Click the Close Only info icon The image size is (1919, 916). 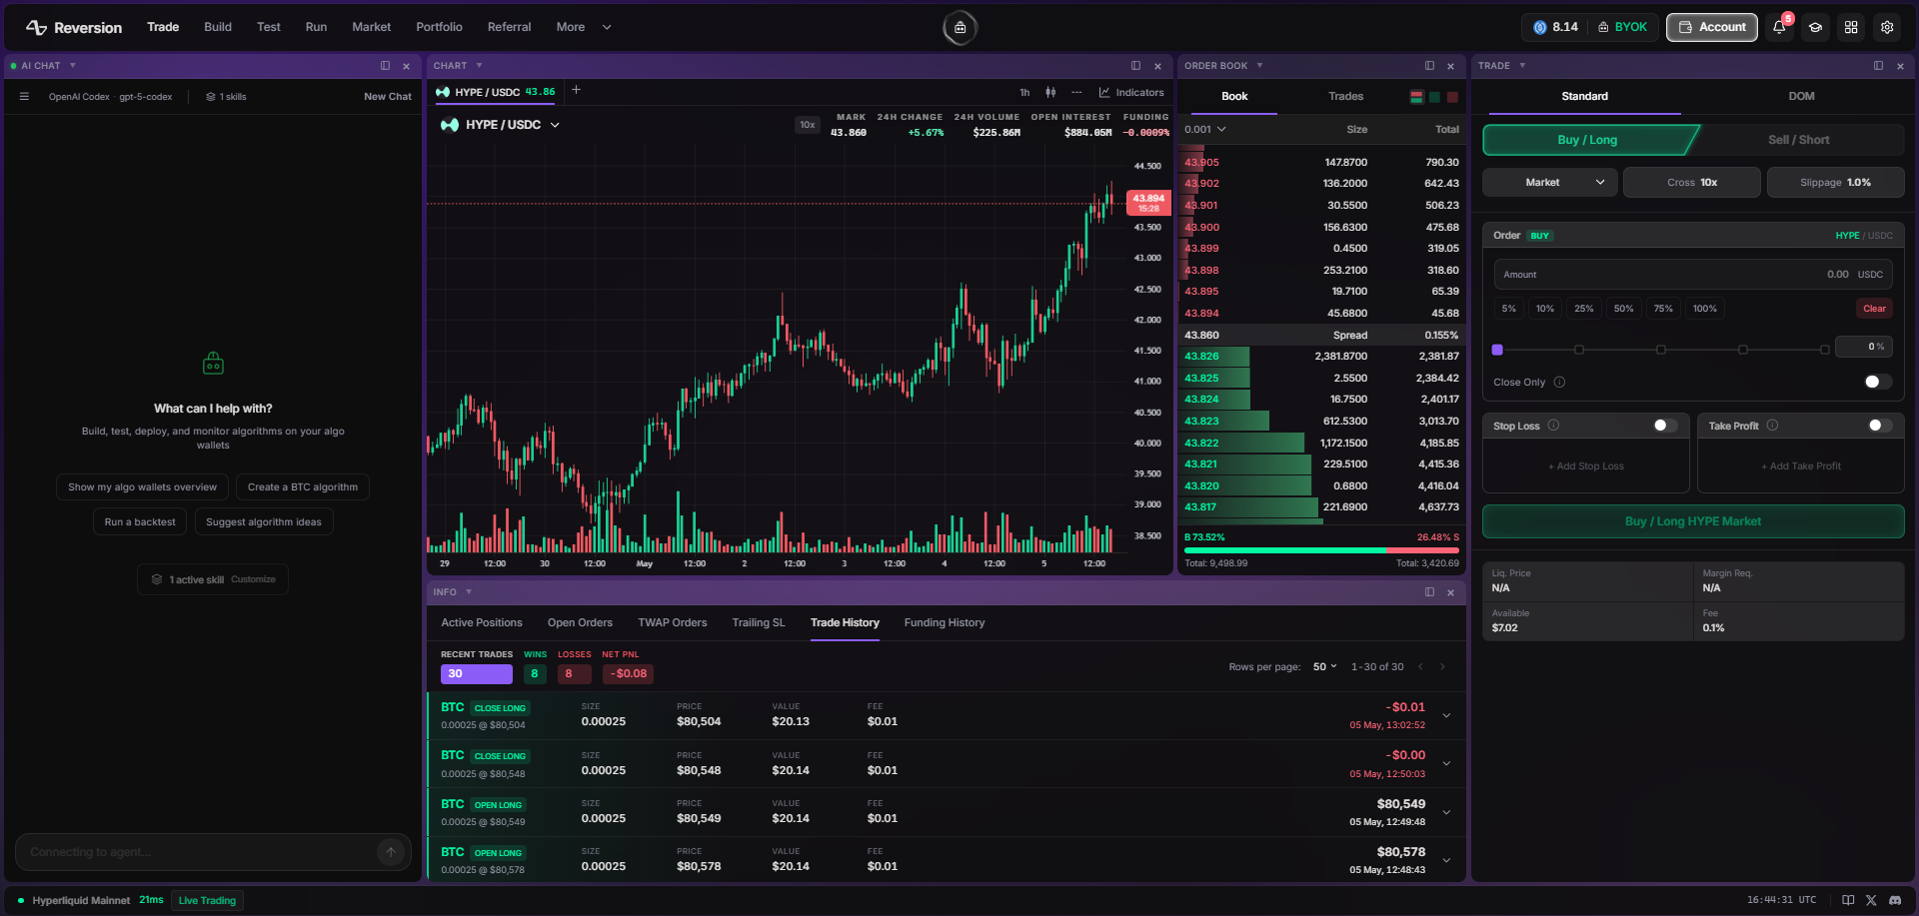1559,383
